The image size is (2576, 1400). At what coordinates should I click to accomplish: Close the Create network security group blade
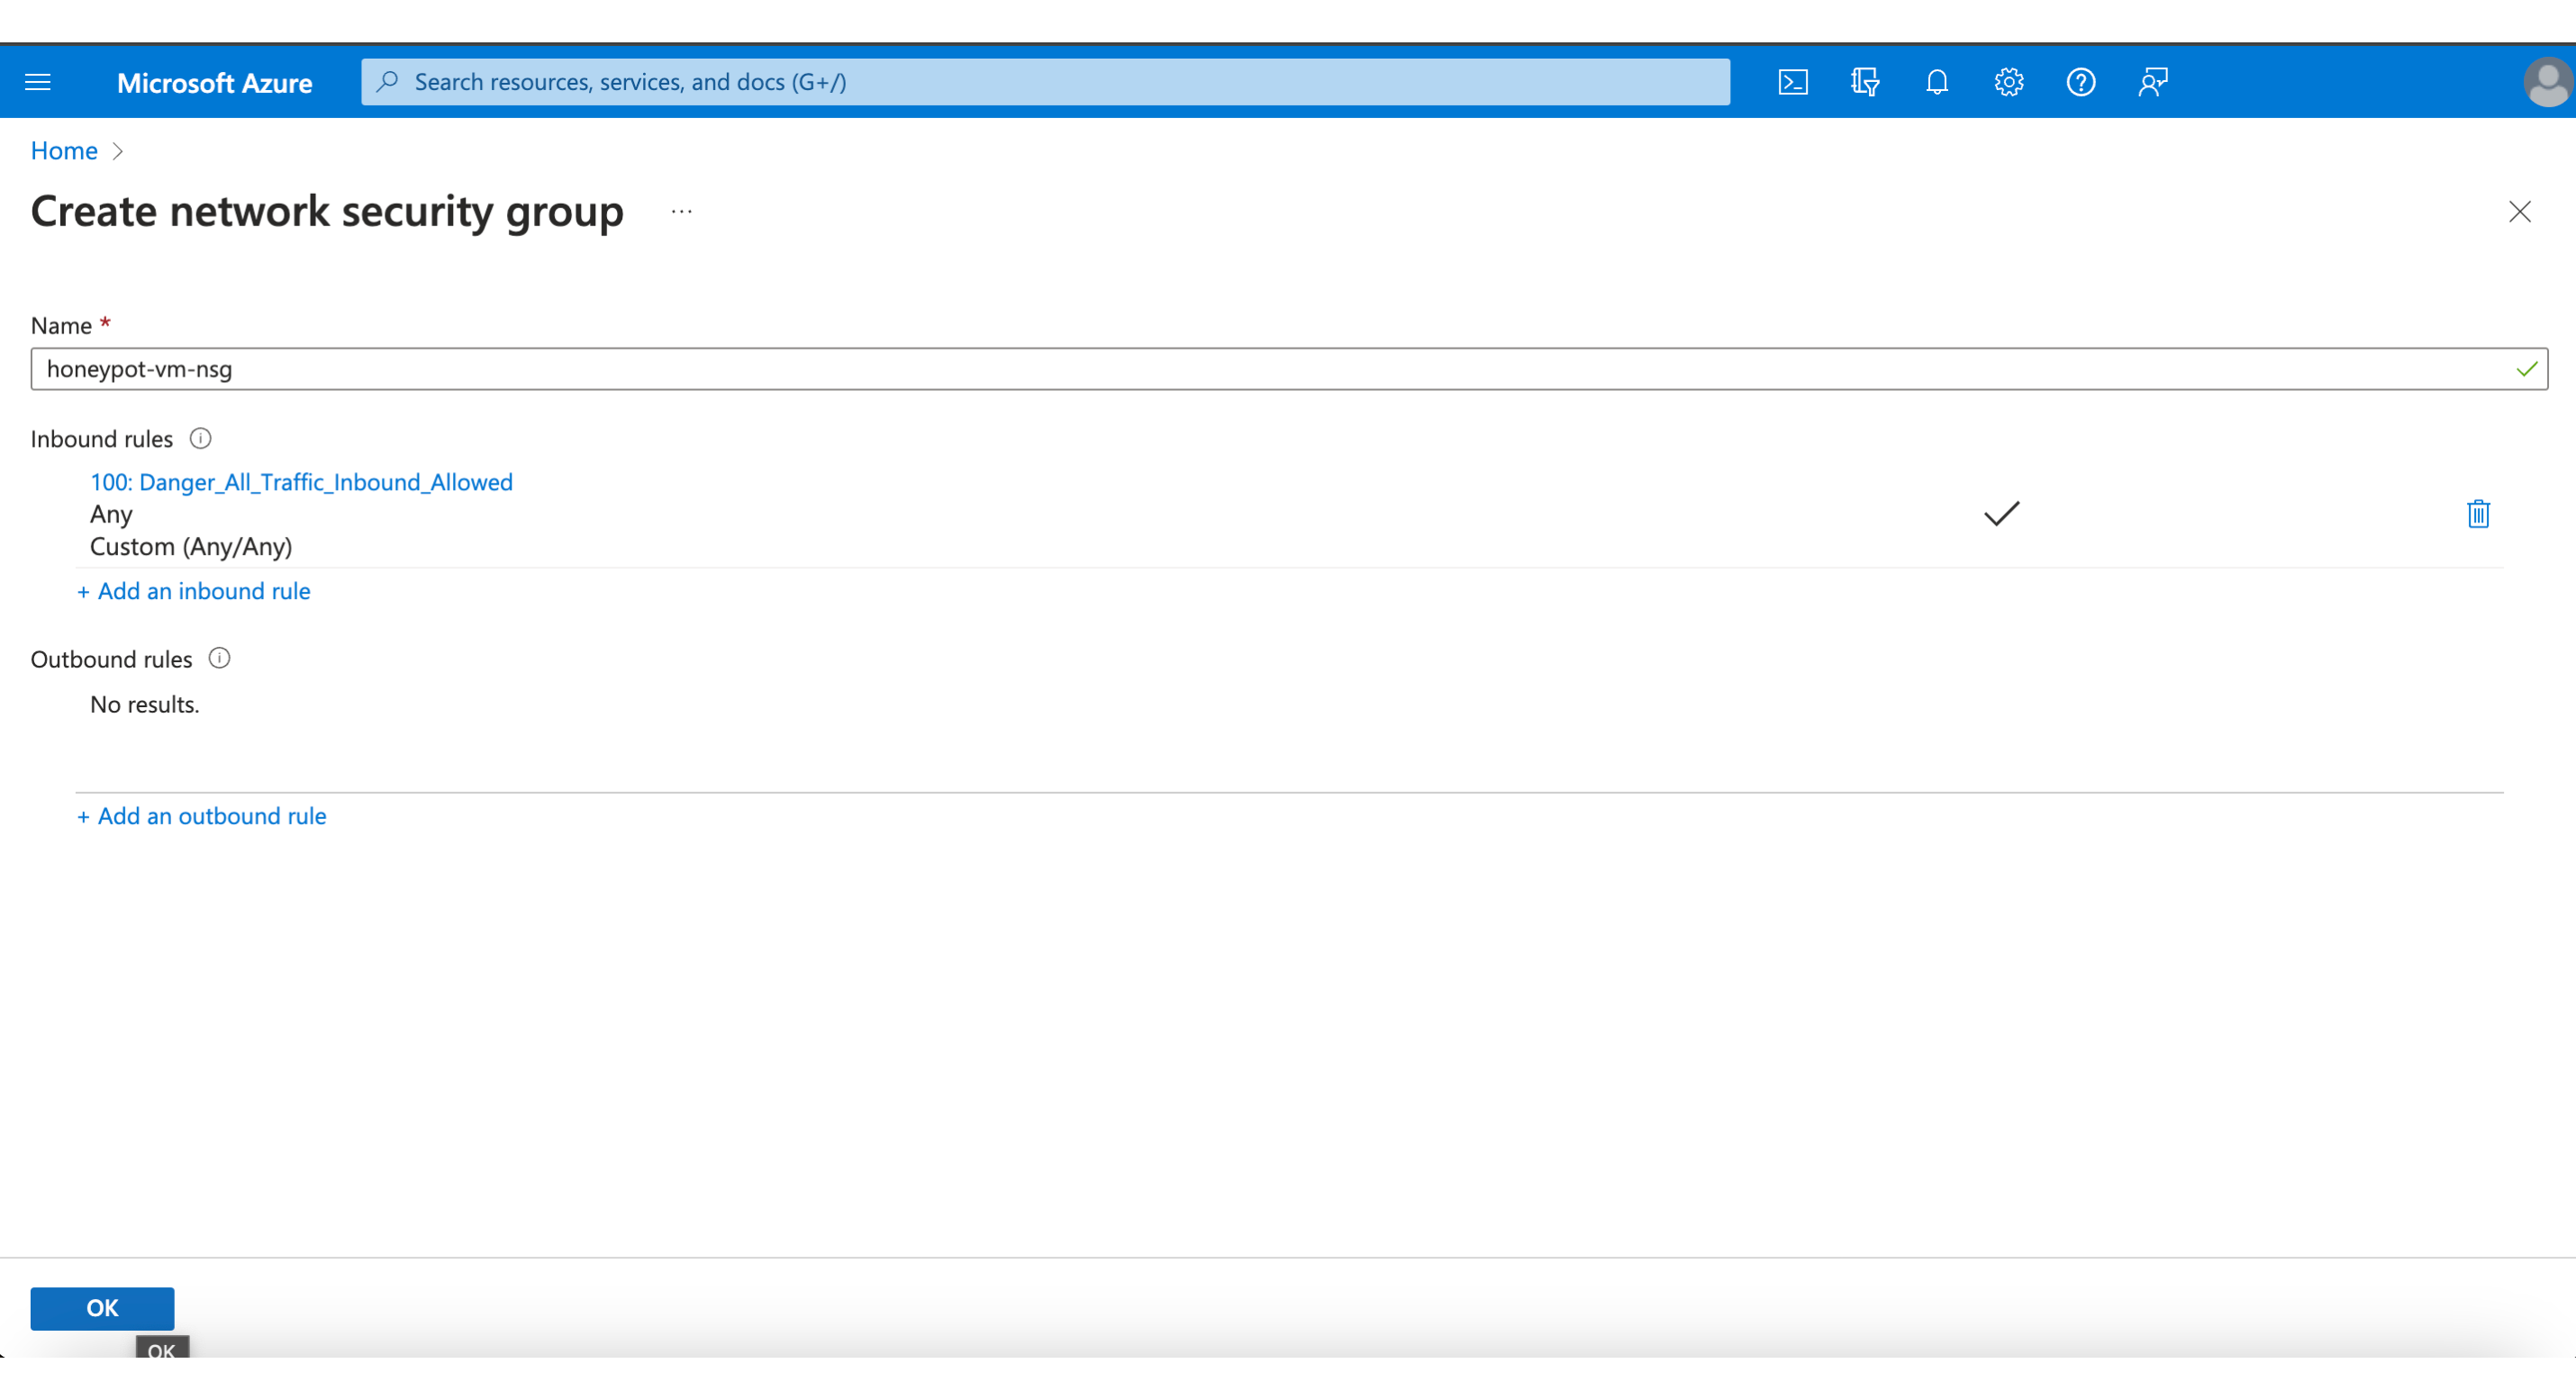click(2519, 212)
